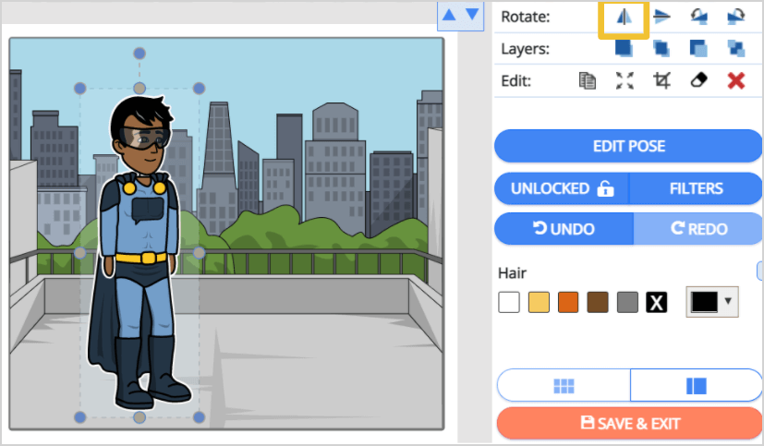Click the rotation handle above the character

(139, 53)
